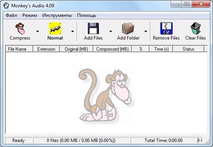Click the Ready status bar text
213x147 pixels.
tap(18, 140)
